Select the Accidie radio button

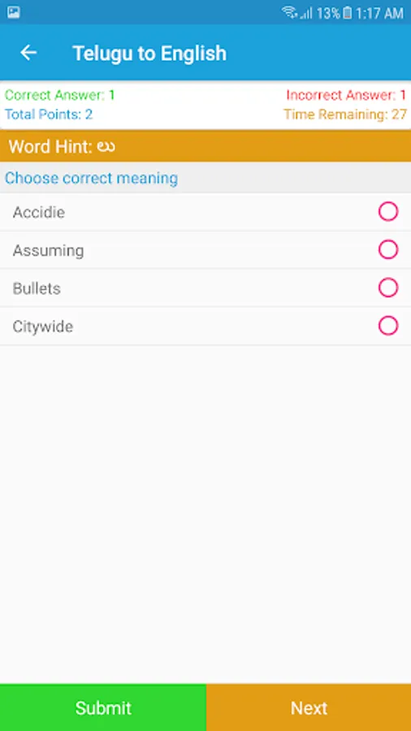388,212
